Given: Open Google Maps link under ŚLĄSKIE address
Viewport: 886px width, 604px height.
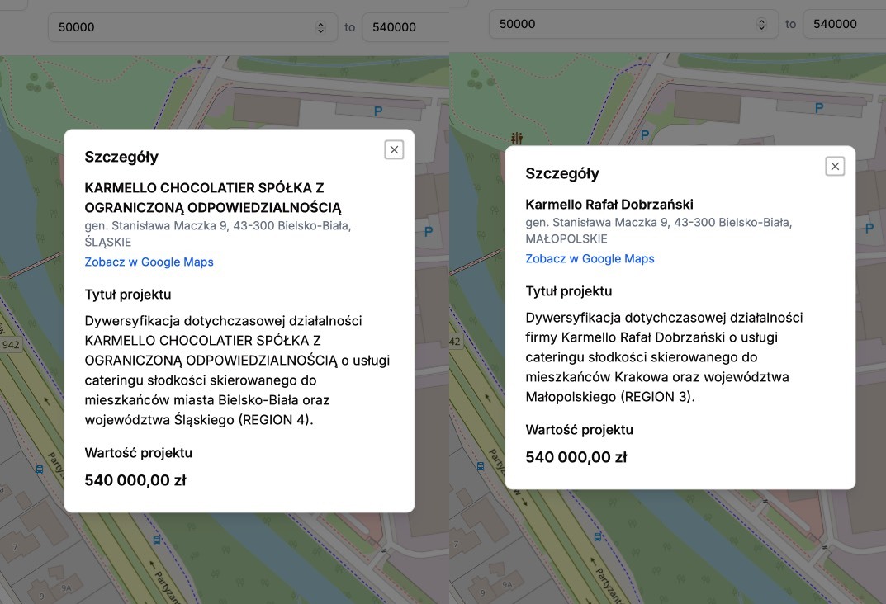Looking at the screenshot, I should 149,262.
